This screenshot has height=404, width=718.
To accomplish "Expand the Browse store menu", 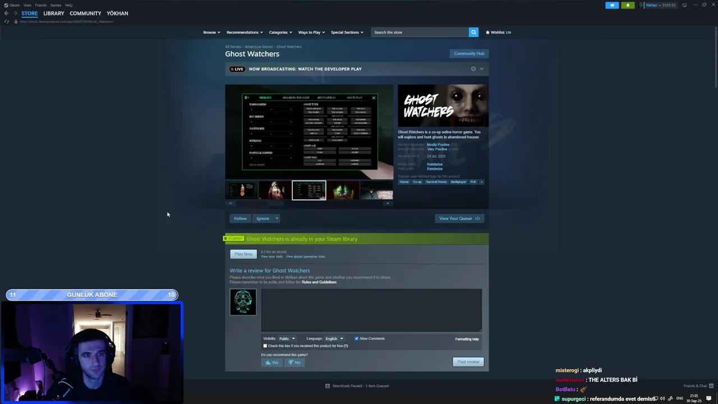I will [x=211, y=32].
